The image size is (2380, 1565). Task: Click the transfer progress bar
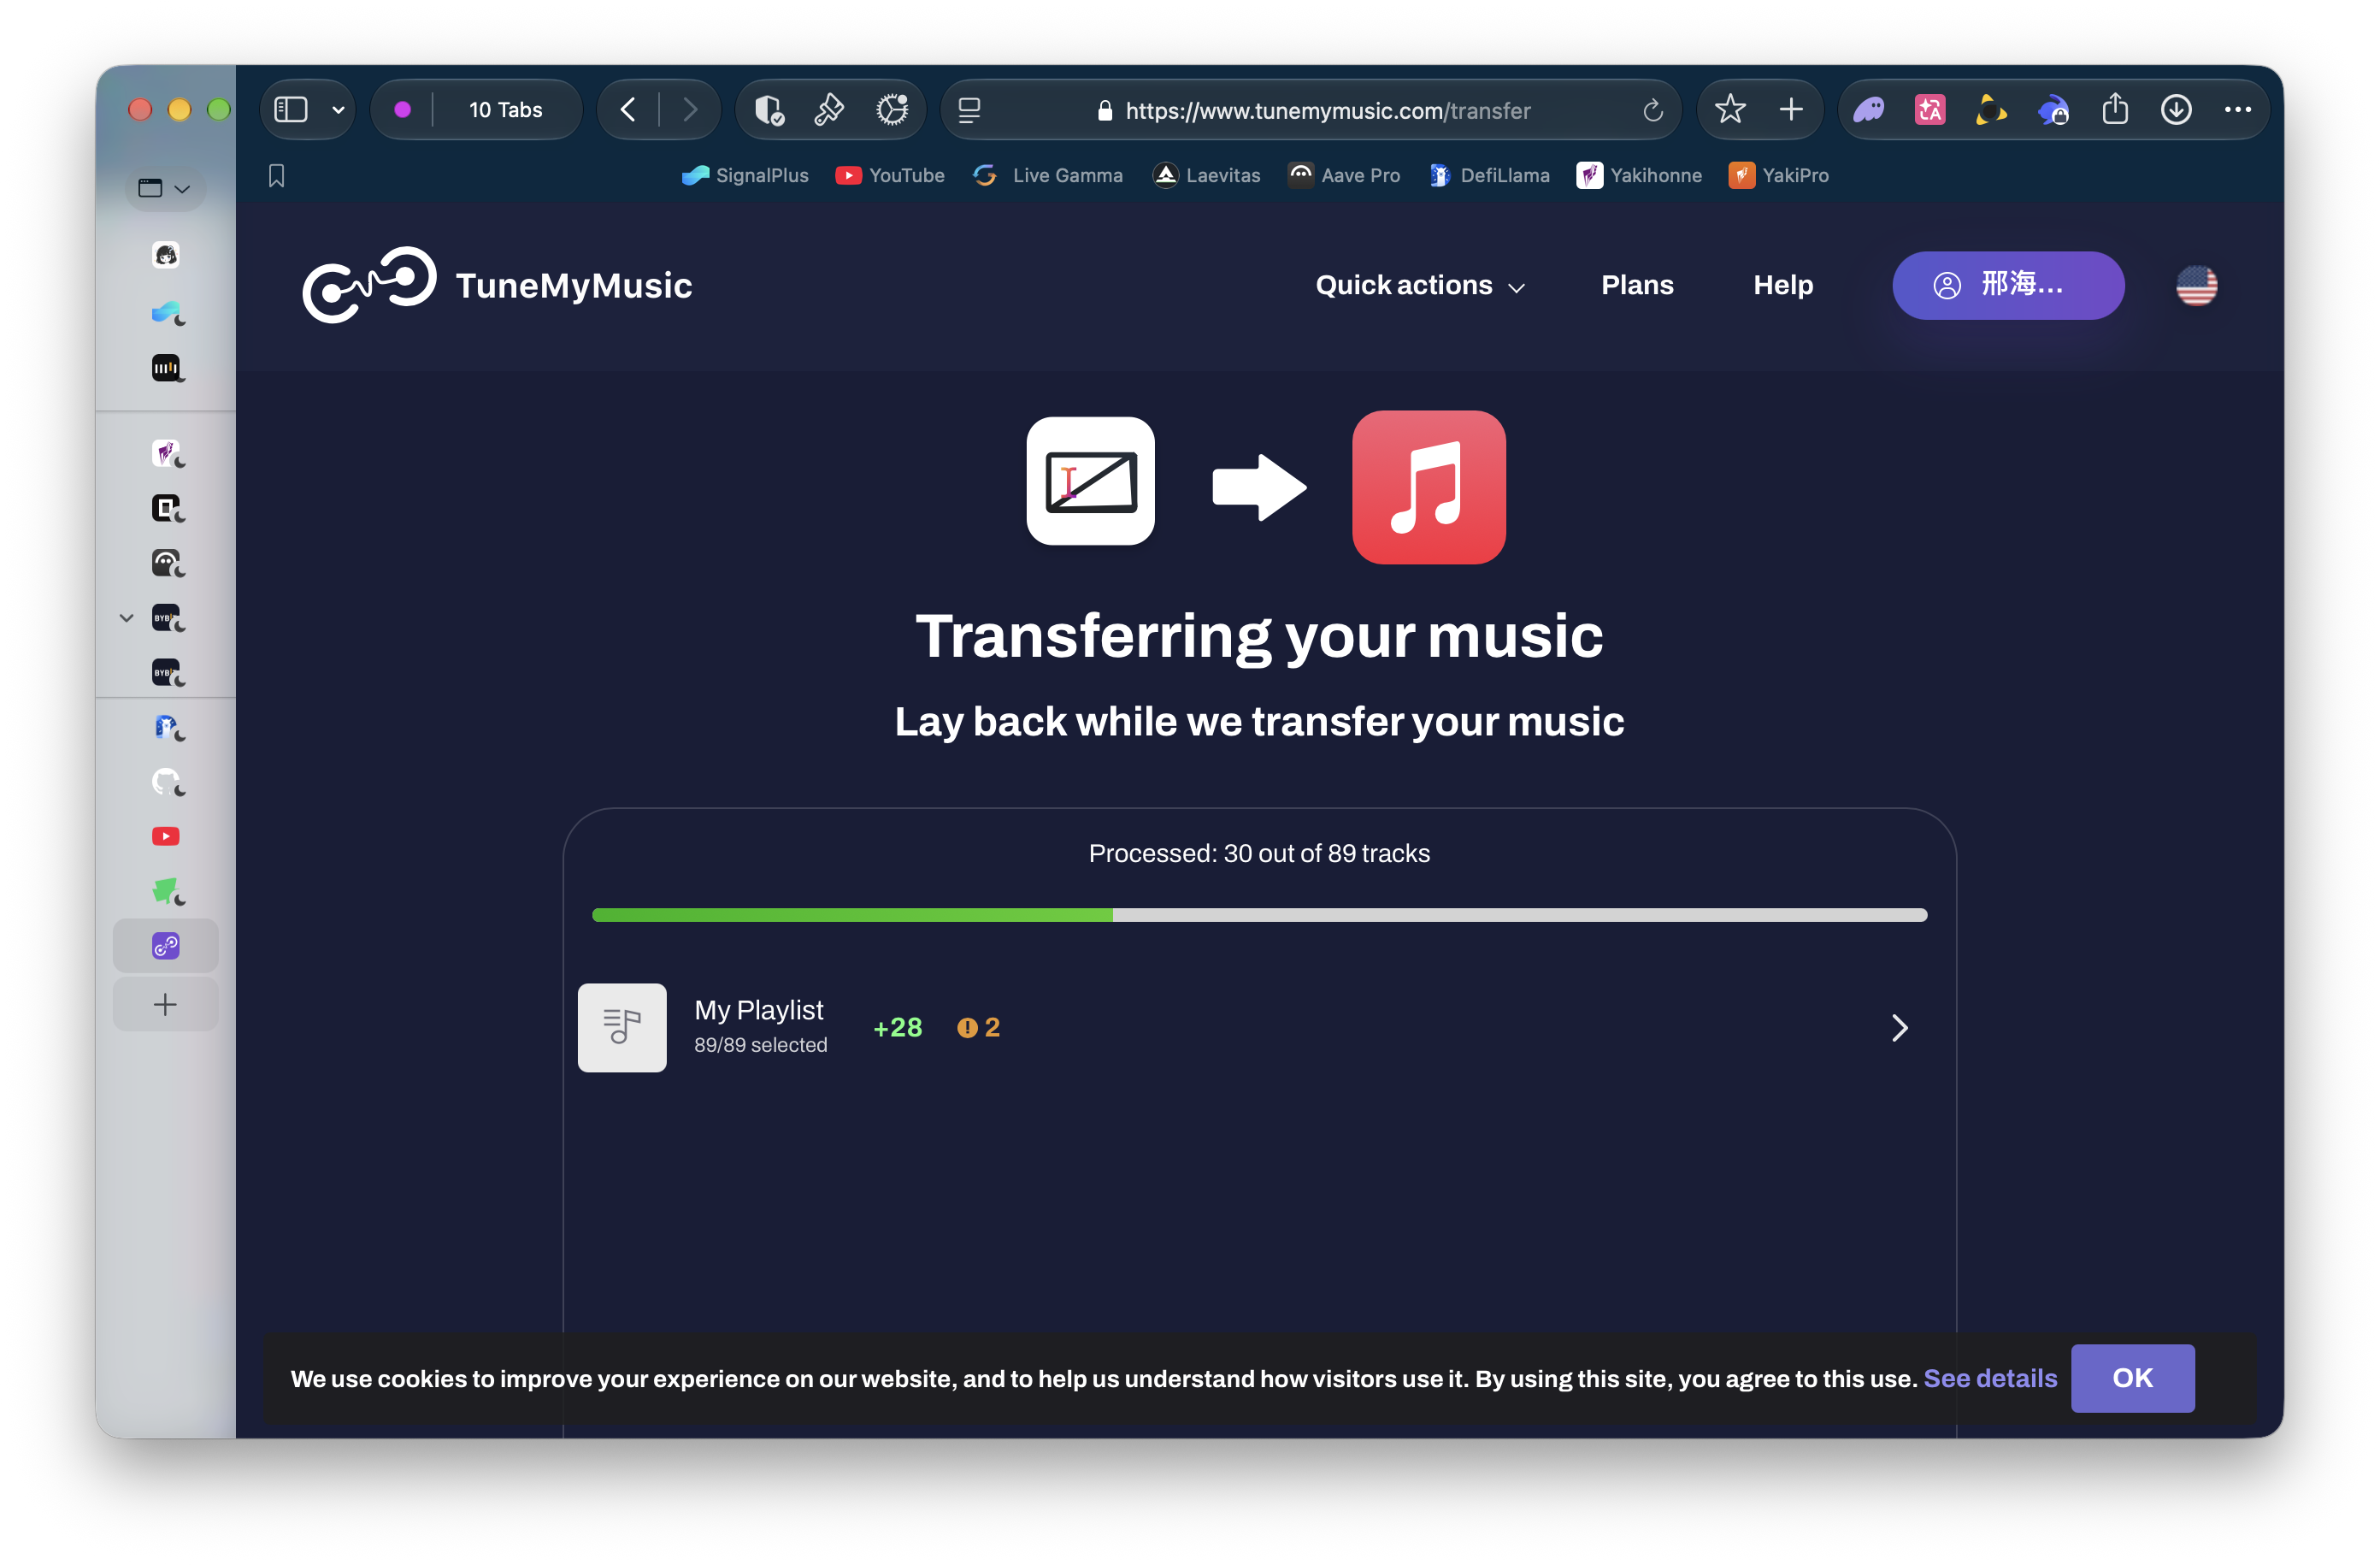coord(1259,914)
